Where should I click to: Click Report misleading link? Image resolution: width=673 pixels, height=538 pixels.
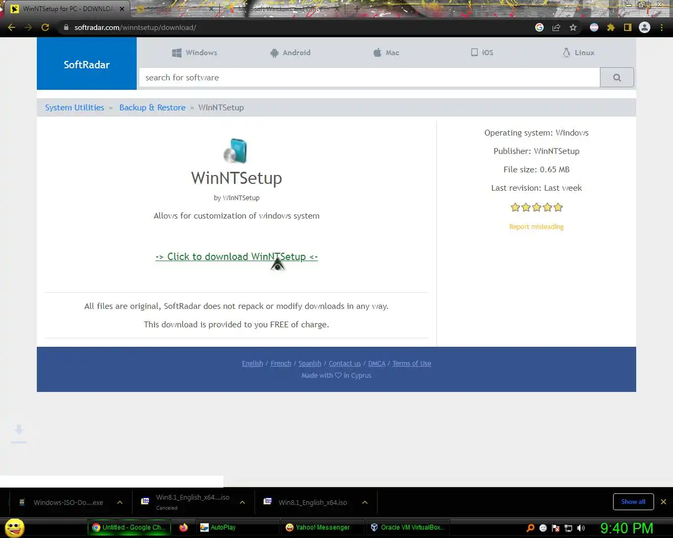pos(536,226)
